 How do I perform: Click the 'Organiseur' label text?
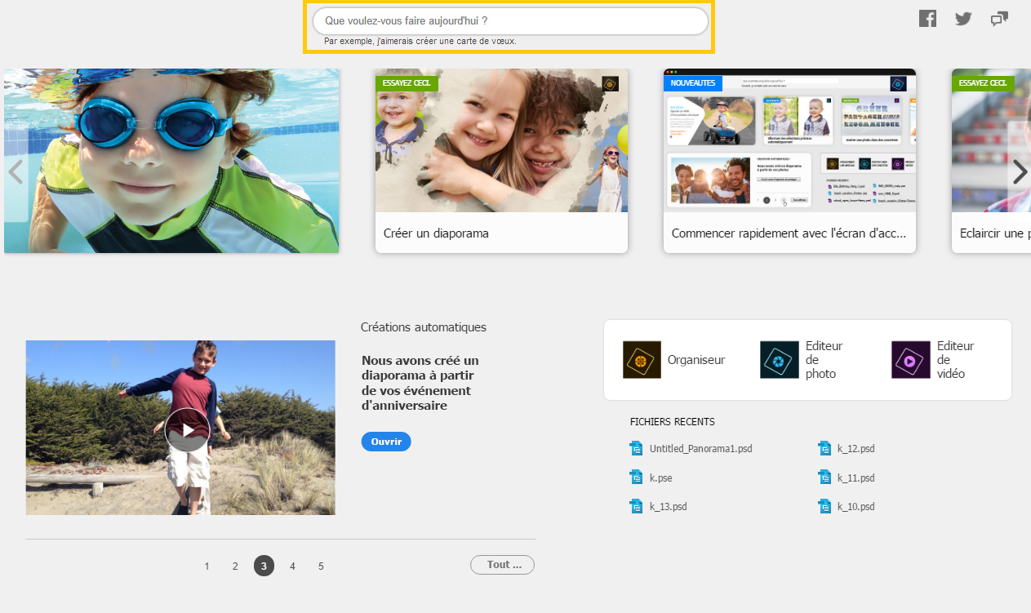point(696,360)
